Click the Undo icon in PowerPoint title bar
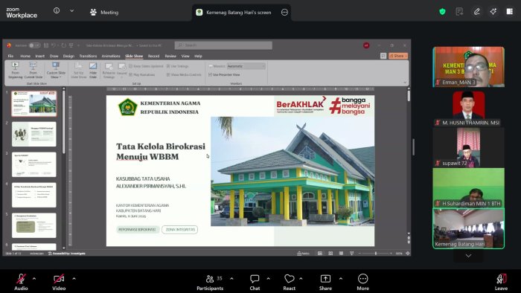 click(54, 45)
